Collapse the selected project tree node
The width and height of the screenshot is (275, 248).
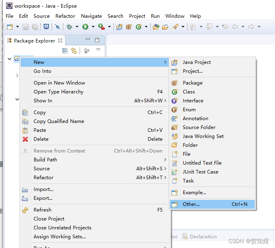(x=9, y=59)
